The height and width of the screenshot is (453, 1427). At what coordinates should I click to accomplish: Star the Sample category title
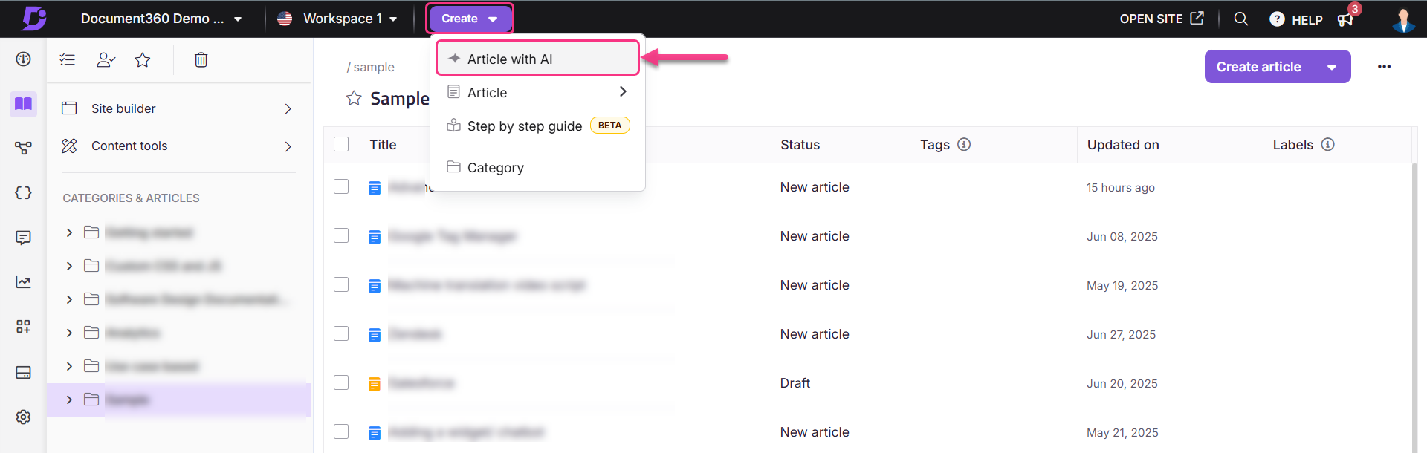[354, 98]
